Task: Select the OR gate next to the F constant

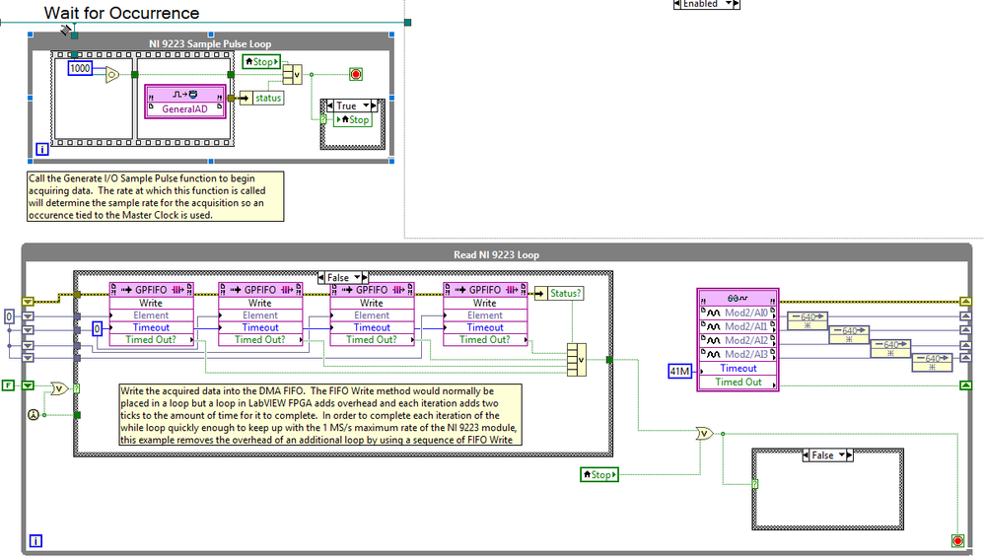Action: point(59,389)
